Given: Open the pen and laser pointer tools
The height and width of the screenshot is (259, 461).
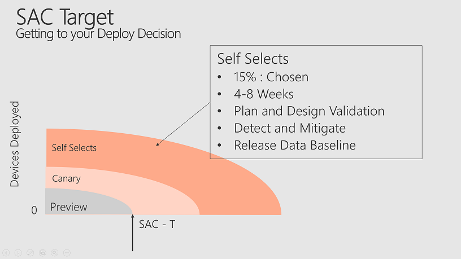Looking at the screenshot, I should [x=31, y=253].
